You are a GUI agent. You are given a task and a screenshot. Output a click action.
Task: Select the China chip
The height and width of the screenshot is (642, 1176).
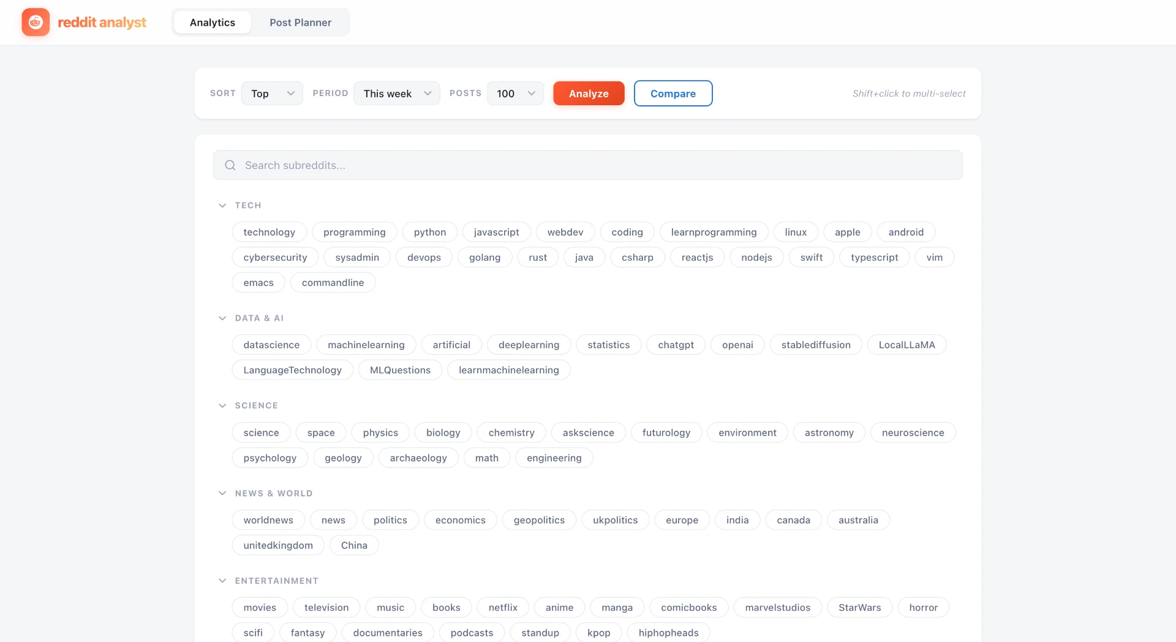355,545
